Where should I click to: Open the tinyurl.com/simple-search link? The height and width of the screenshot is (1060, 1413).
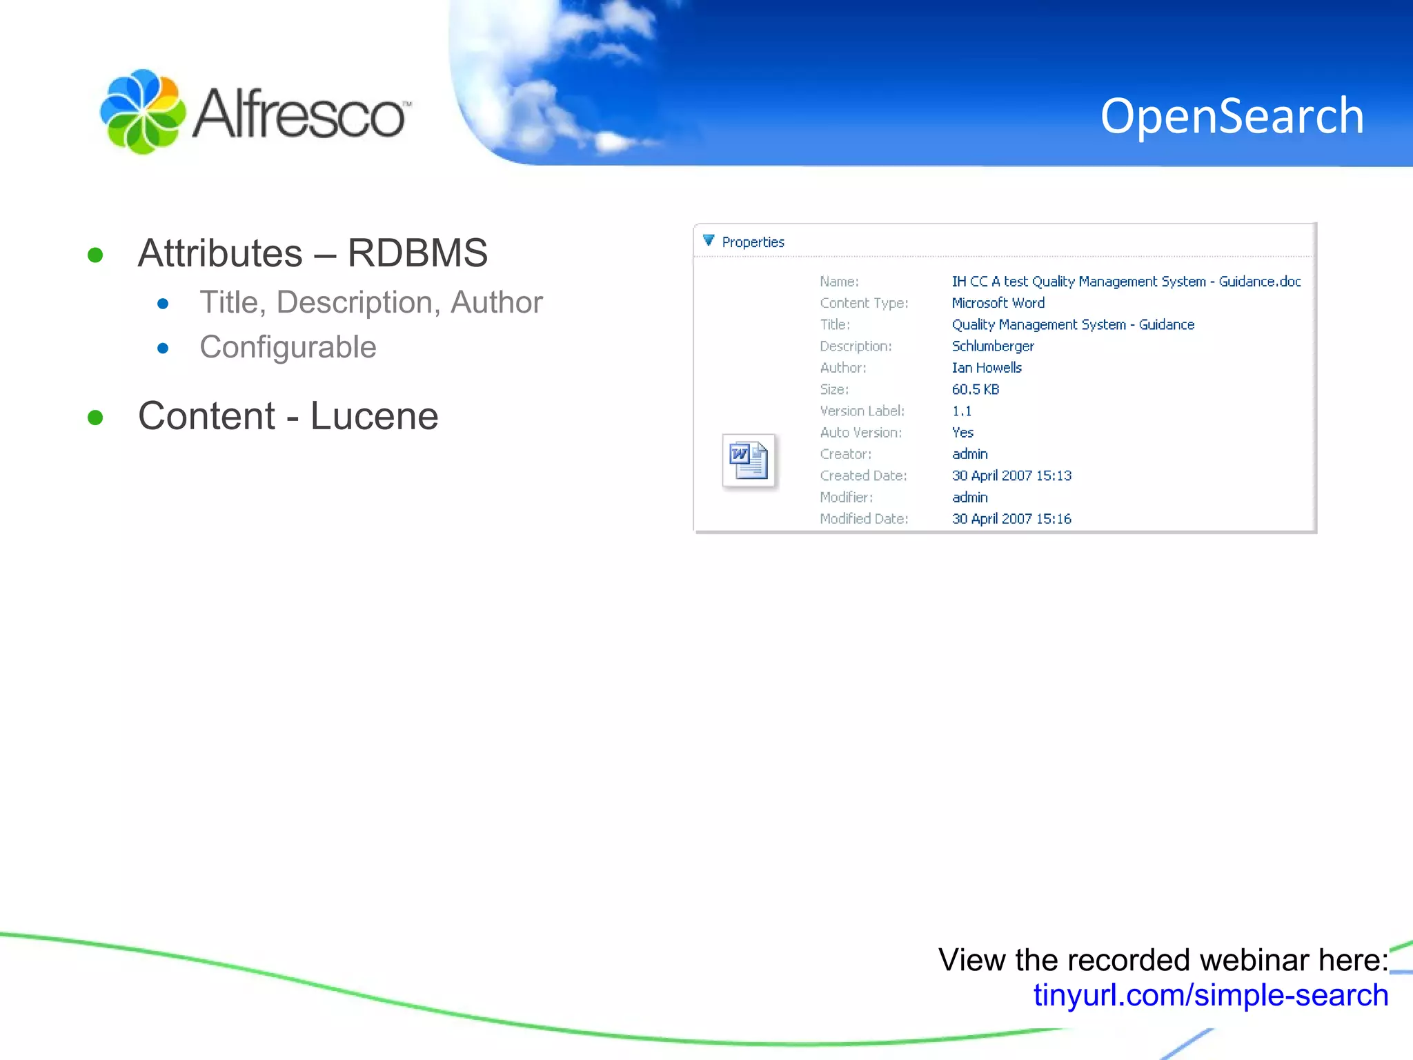tap(1210, 995)
